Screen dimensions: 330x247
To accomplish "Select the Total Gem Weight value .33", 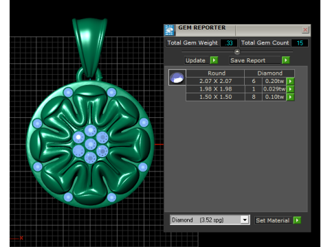I will click(229, 43).
